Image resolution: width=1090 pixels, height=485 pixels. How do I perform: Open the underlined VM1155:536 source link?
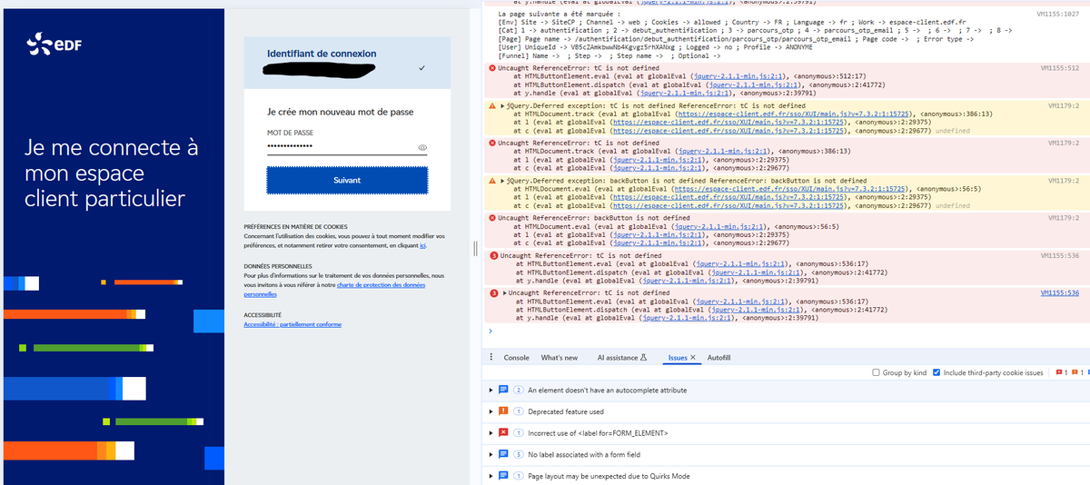(1059, 293)
